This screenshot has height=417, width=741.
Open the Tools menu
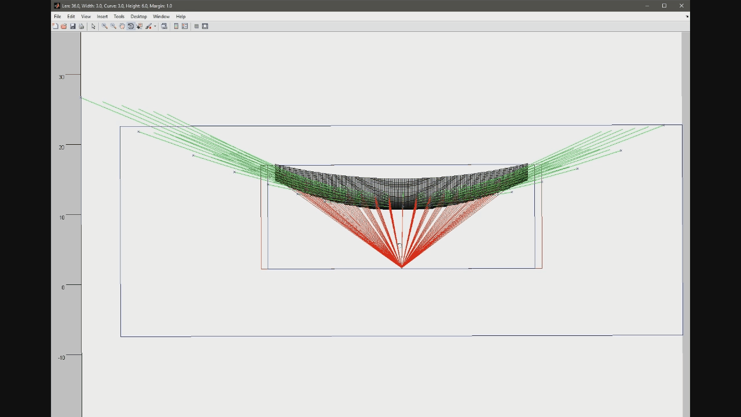(x=119, y=16)
